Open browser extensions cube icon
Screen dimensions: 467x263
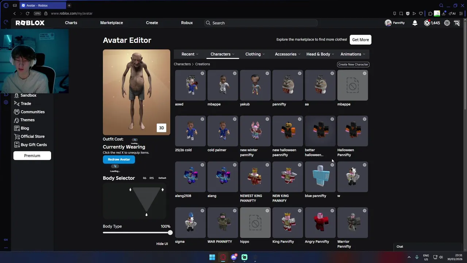click(x=431, y=14)
